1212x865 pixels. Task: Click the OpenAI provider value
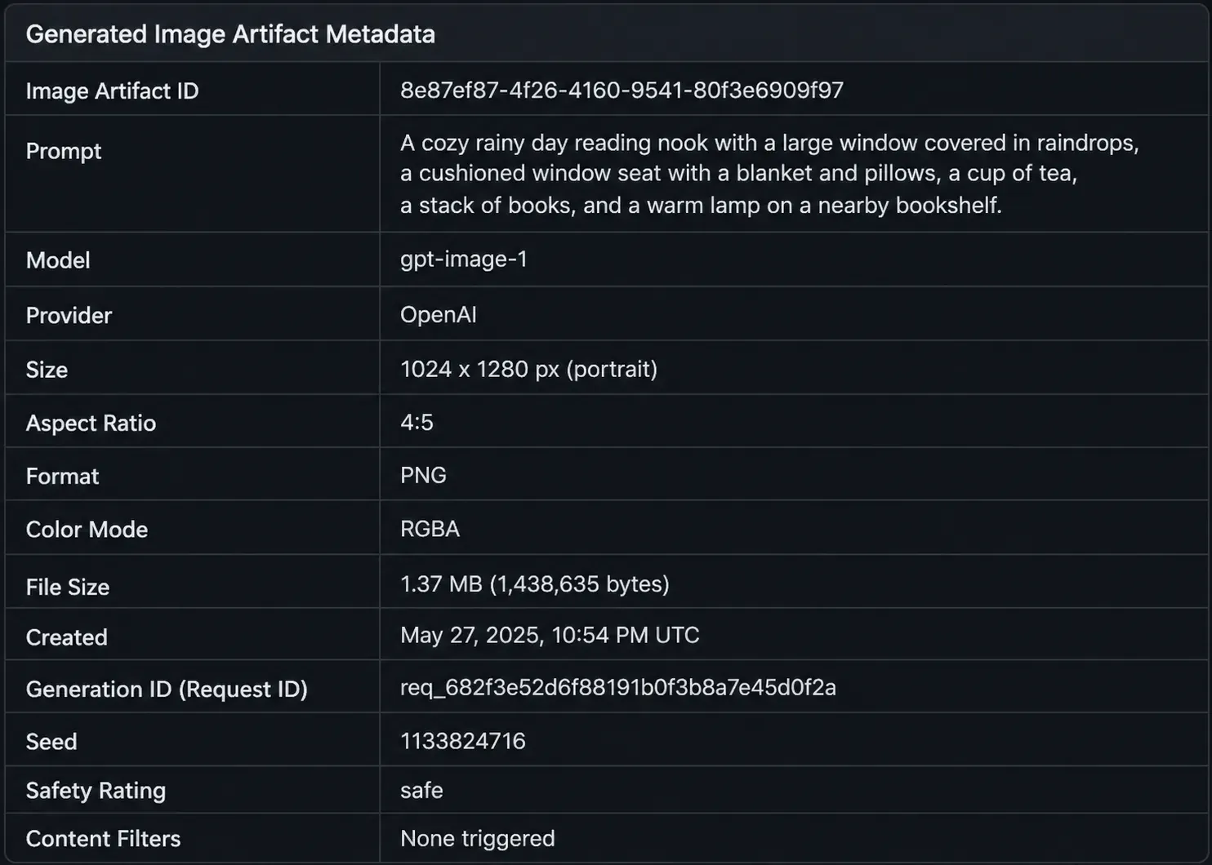pos(439,314)
